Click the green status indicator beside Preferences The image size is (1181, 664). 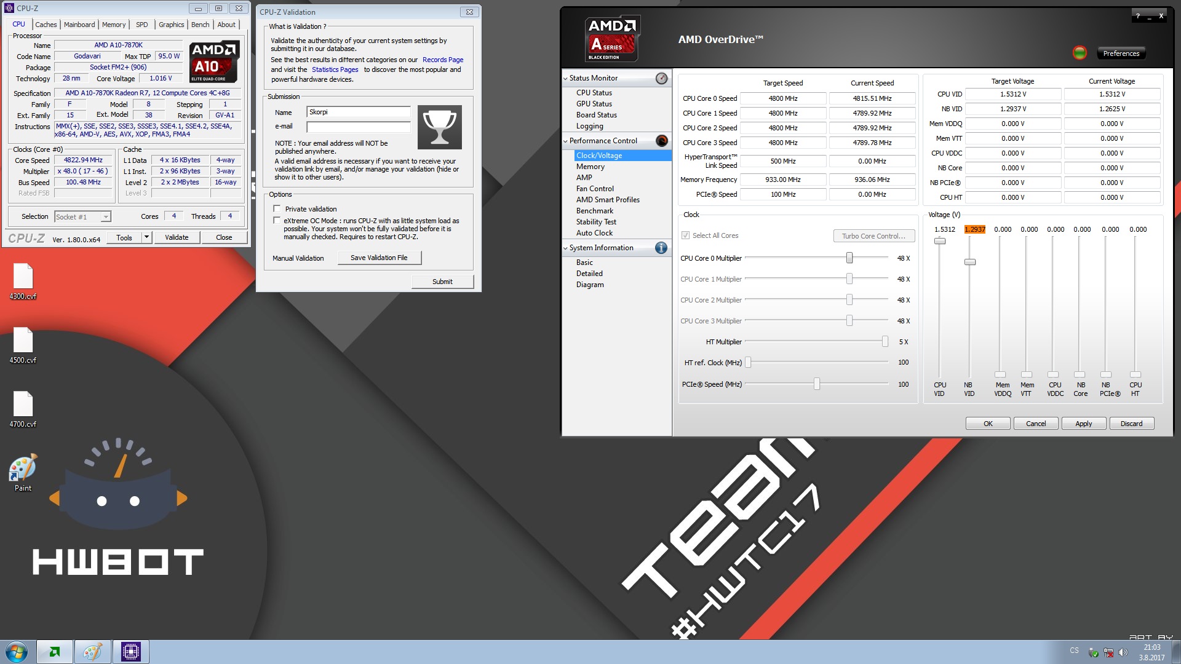tap(1080, 53)
